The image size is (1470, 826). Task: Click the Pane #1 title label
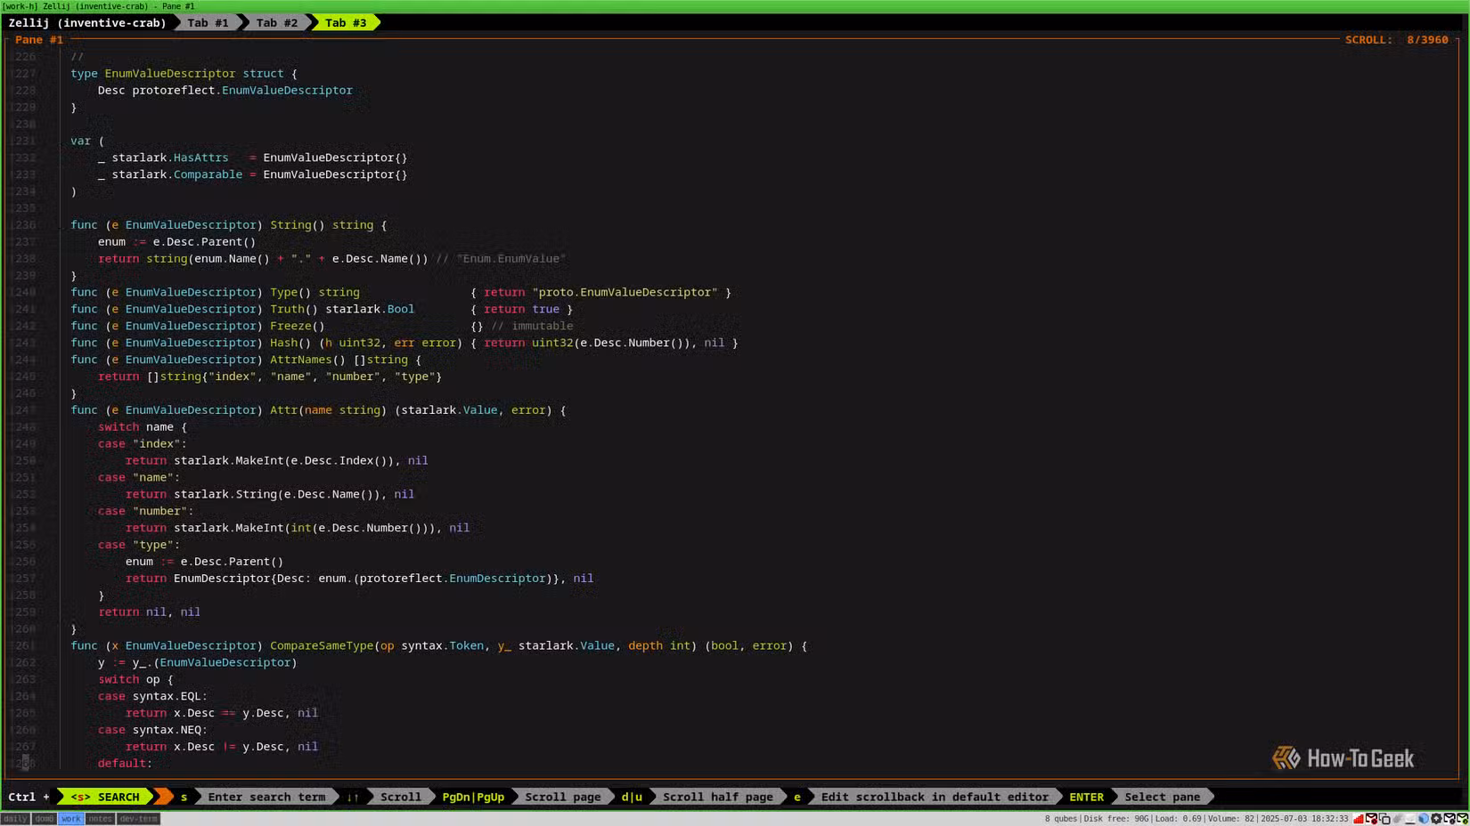(39, 40)
